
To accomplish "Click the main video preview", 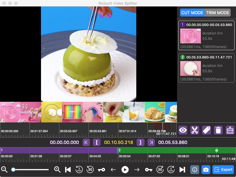I will pos(88,54).
